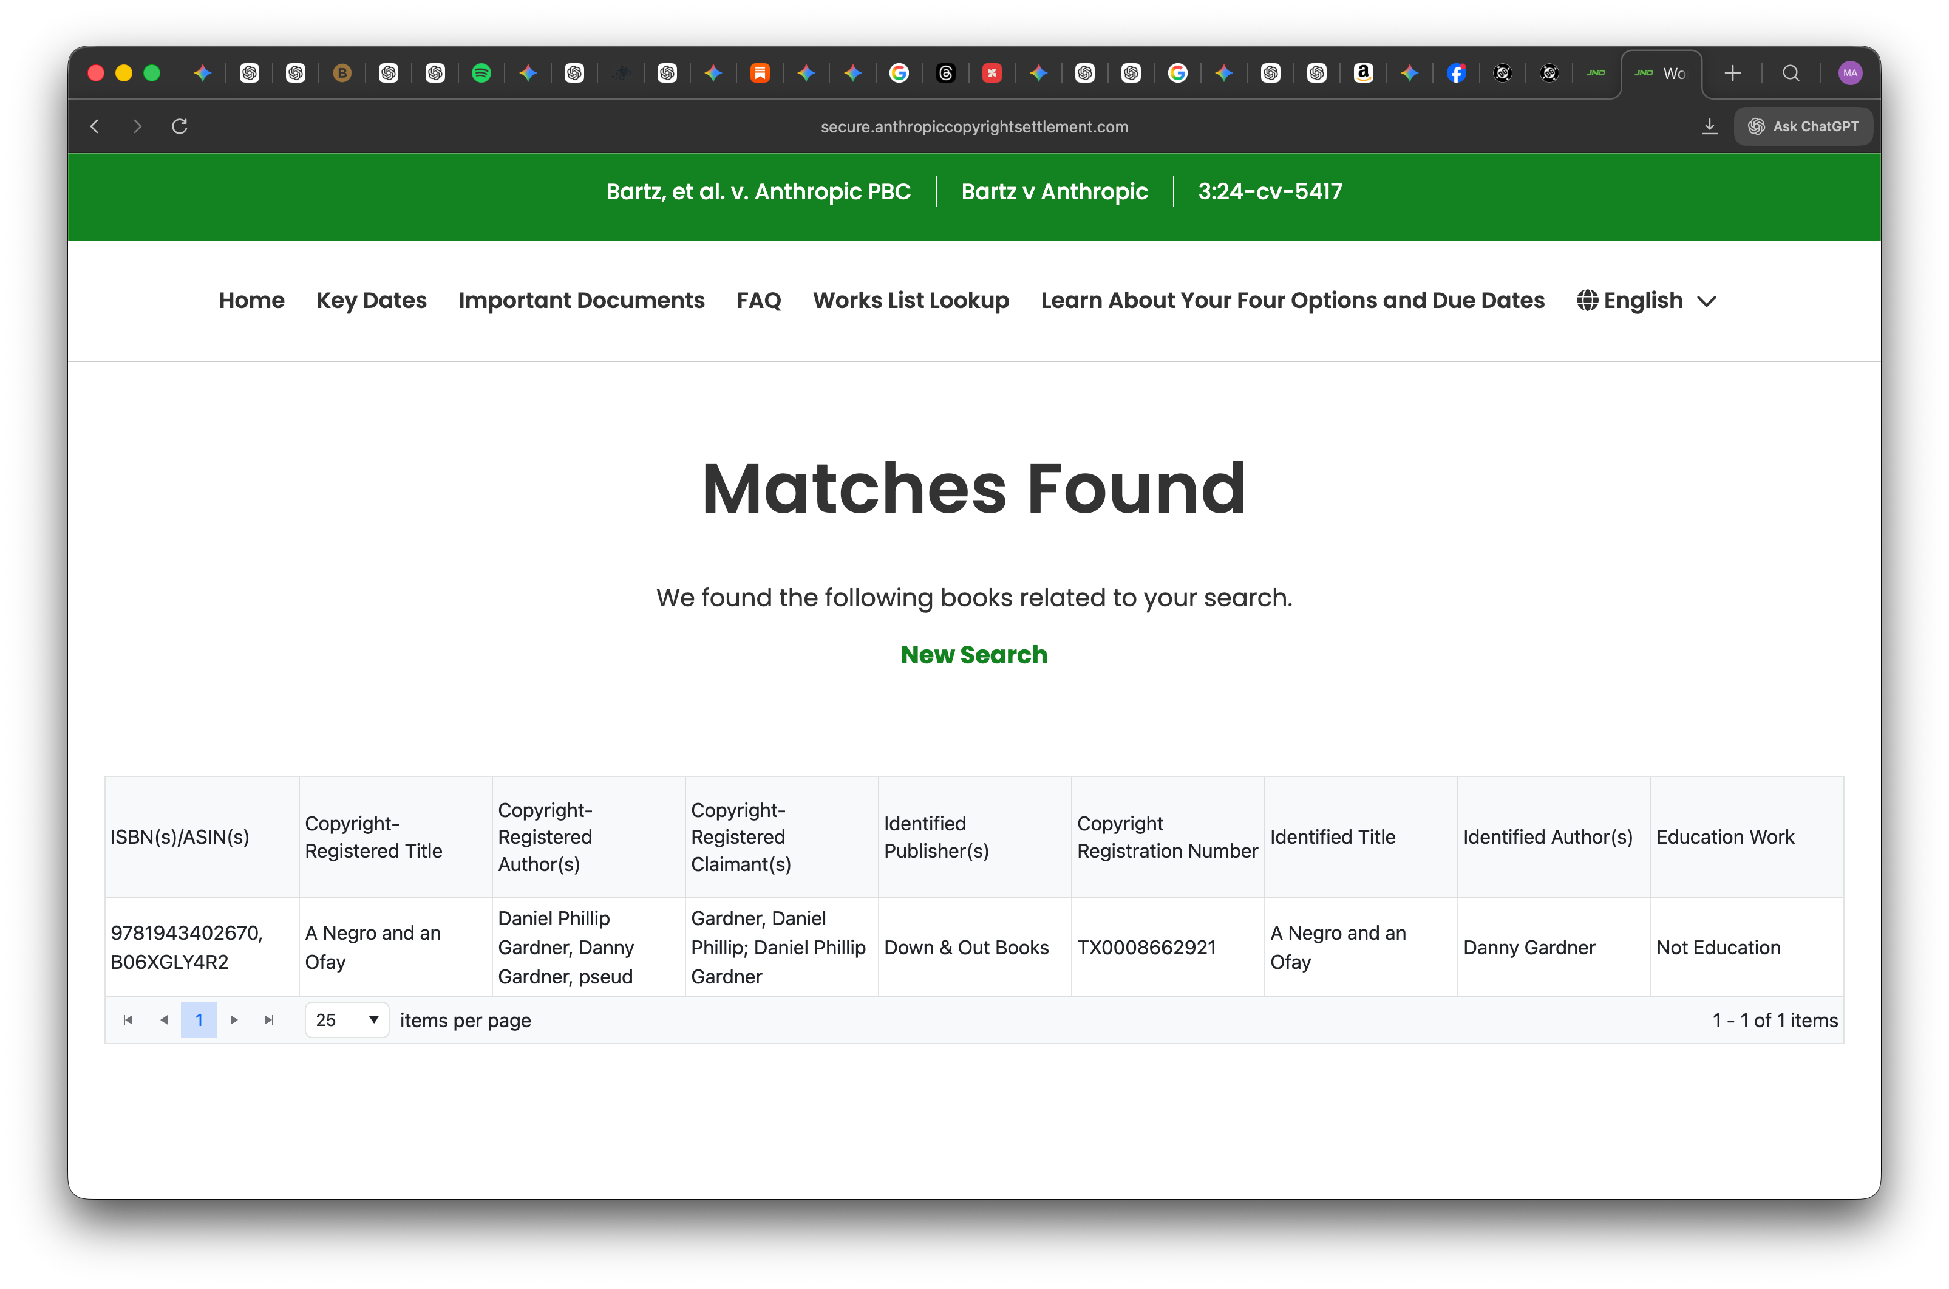
Task: Reload the current page
Action: (180, 126)
